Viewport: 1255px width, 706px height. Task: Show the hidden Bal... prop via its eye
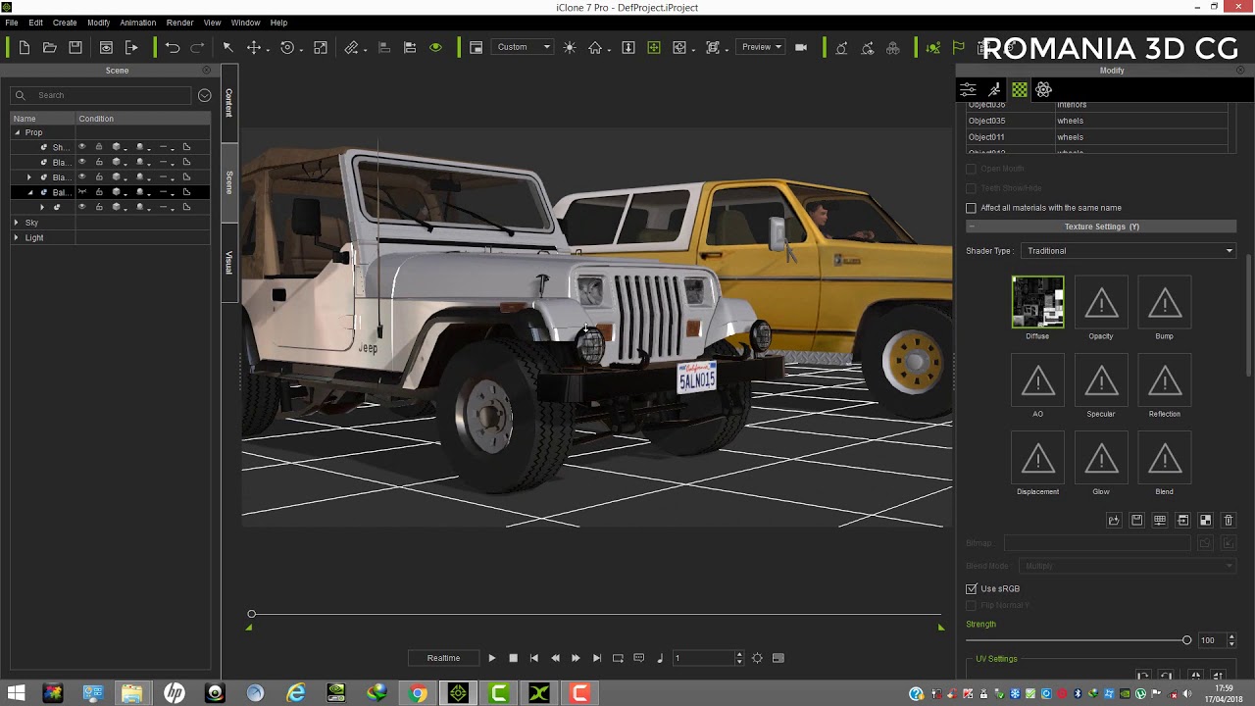tap(82, 192)
